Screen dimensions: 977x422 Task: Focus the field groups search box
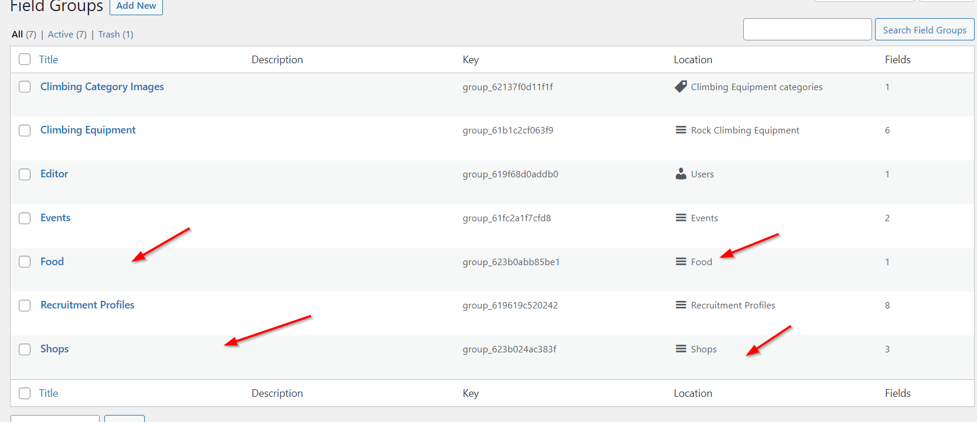[807, 29]
